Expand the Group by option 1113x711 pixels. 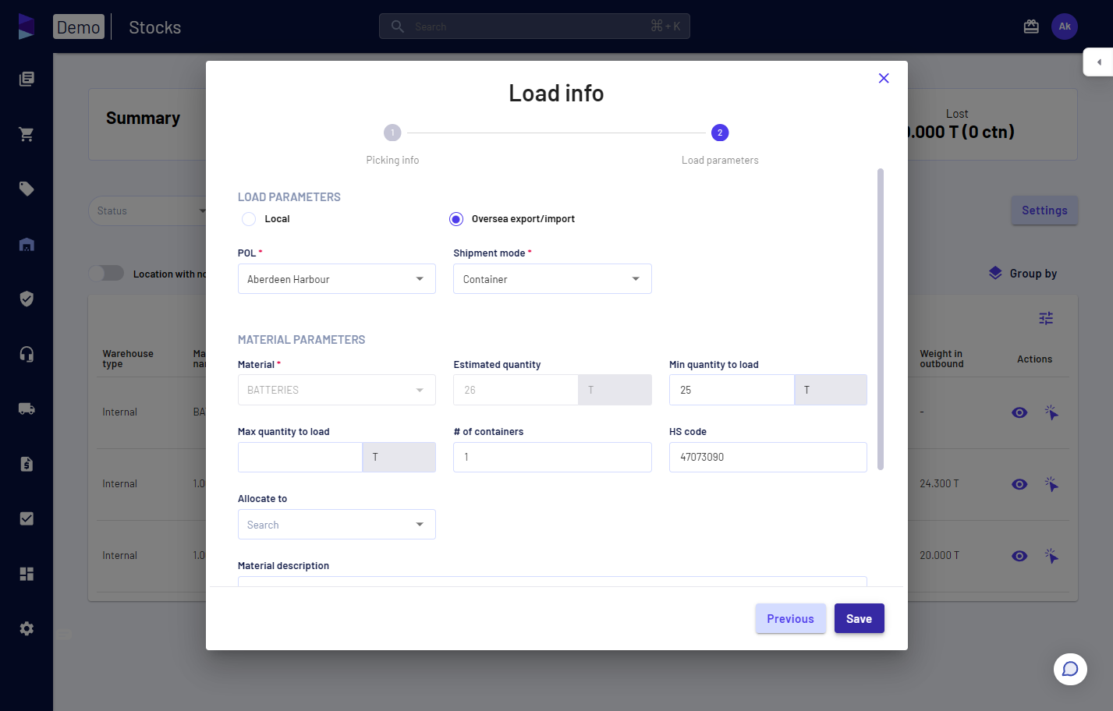(x=1023, y=274)
